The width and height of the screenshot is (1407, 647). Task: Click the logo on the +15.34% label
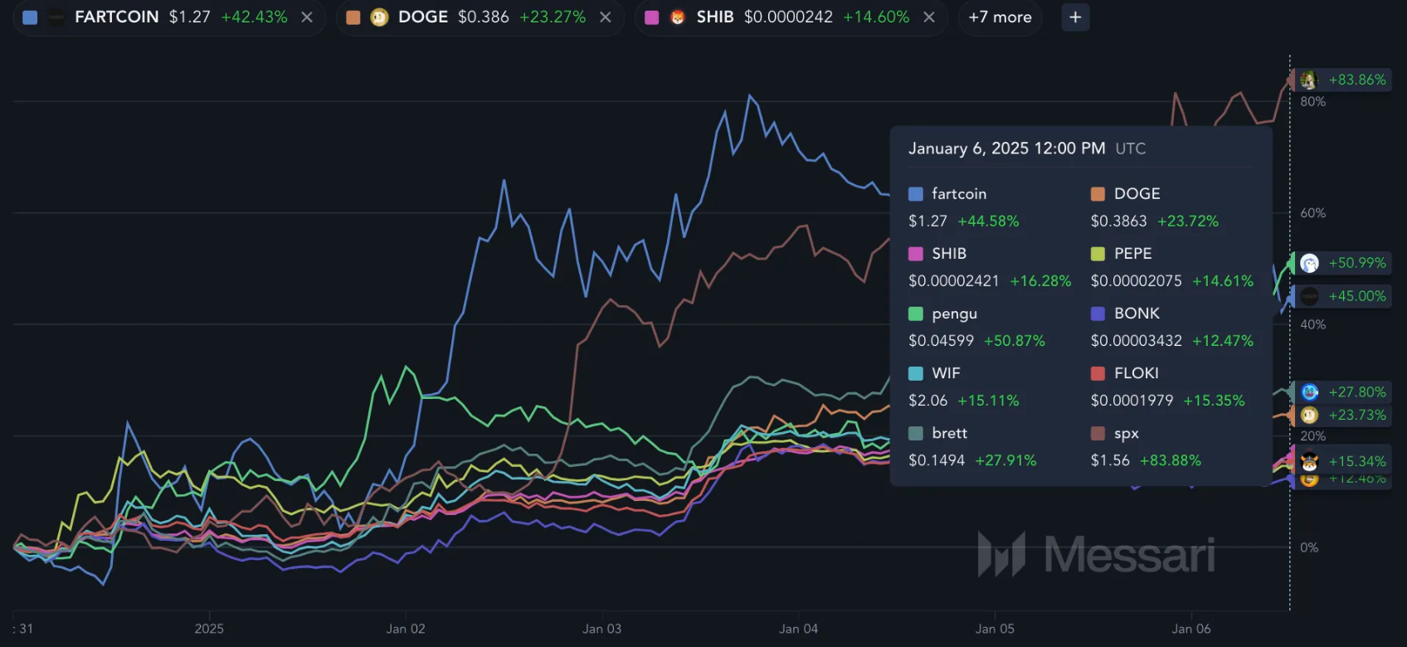[1309, 461]
